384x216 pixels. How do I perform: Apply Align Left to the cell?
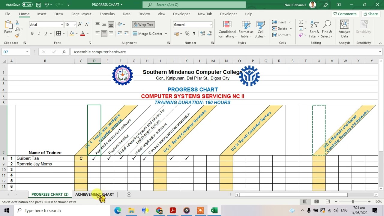point(97,34)
